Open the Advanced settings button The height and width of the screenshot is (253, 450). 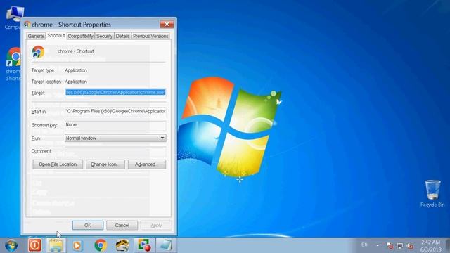[x=147, y=164]
